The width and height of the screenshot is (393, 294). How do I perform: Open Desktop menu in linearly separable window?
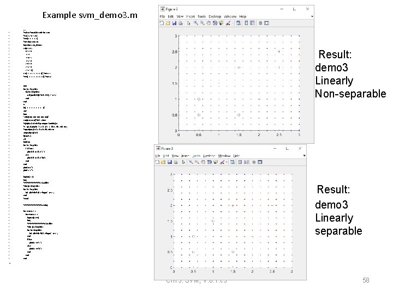pos(209,156)
